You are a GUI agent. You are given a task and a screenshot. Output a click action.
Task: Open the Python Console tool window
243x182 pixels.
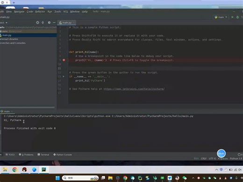(x=63, y=154)
